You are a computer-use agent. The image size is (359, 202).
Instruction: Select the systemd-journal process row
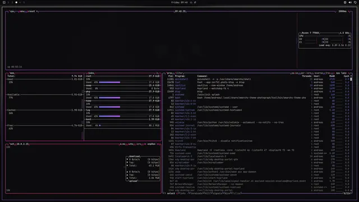coord(257,126)
